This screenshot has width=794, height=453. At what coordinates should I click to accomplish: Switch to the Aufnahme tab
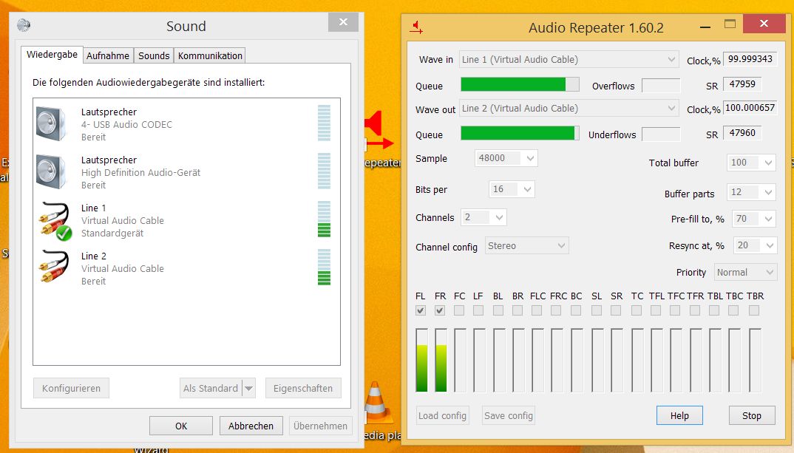108,55
